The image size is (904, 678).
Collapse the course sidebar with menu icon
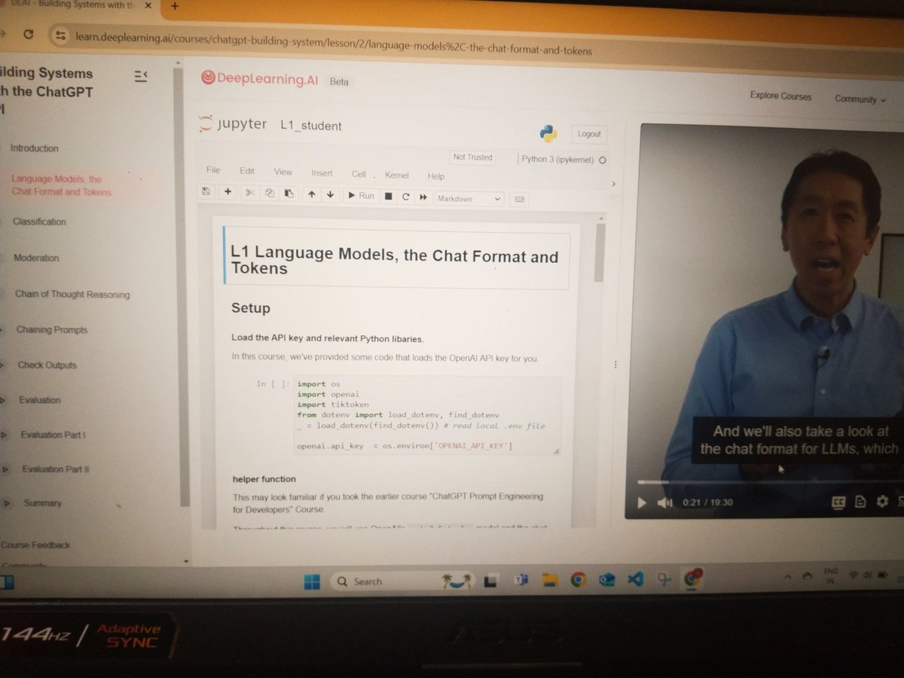141,76
